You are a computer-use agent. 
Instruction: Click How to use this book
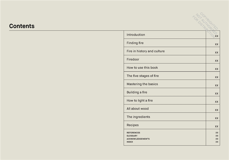point(142,68)
